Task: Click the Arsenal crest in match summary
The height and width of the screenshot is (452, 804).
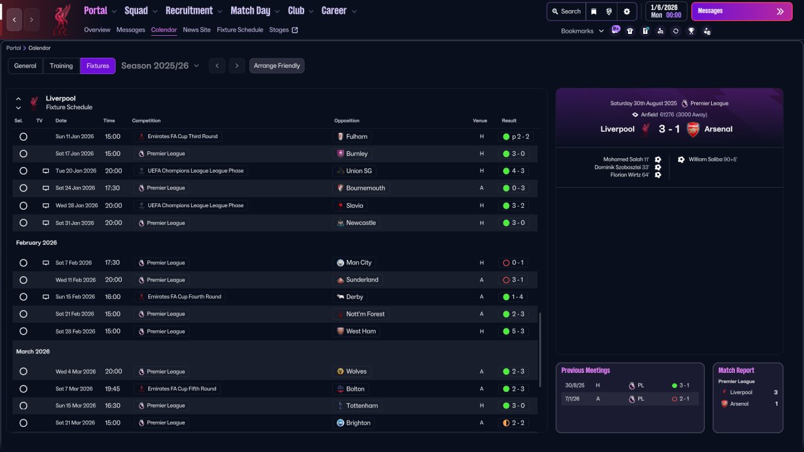Action: coord(693,129)
